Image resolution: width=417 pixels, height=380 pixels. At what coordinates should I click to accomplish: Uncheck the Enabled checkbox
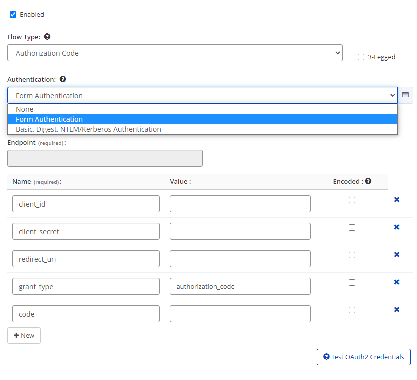click(13, 14)
